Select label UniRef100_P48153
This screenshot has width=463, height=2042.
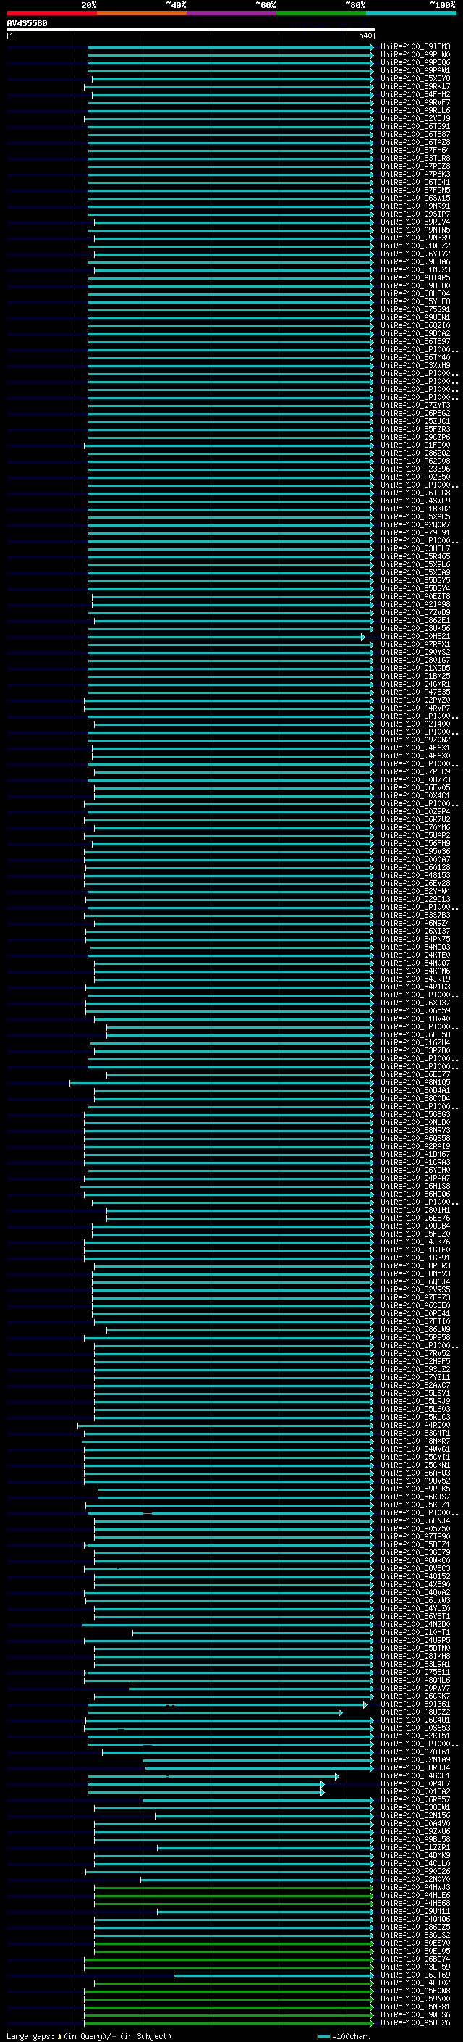tap(415, 875)
